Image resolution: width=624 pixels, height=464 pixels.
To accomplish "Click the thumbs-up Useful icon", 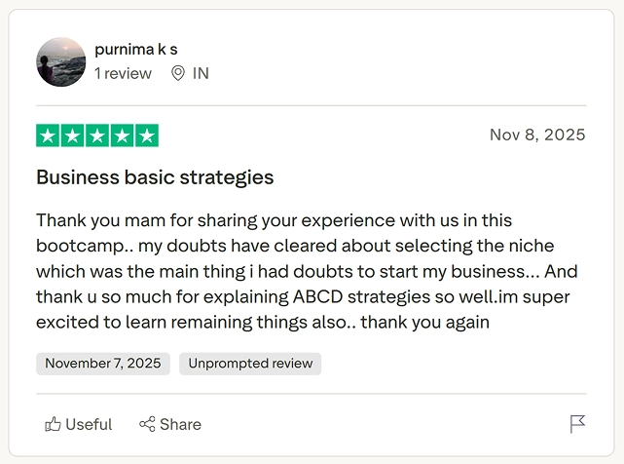I will pos(53,424).
